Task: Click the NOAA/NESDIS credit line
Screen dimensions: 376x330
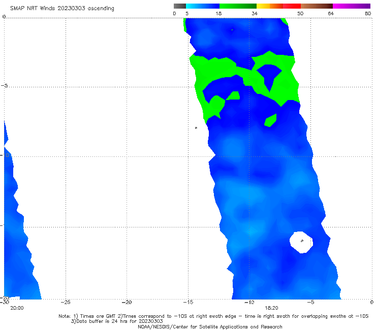Action: (x=210, y=327)
